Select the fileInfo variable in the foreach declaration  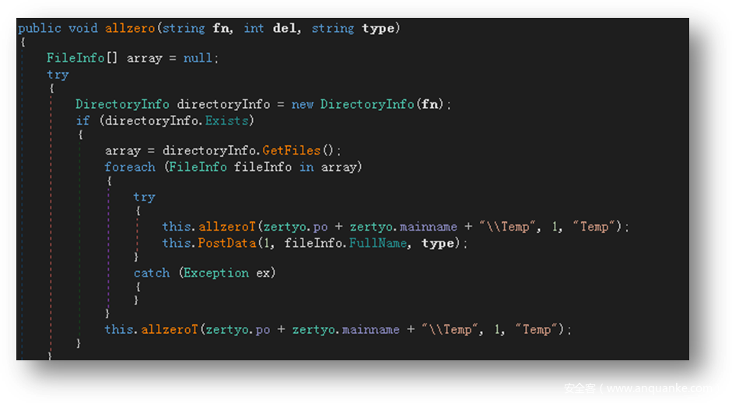(263, 166)
